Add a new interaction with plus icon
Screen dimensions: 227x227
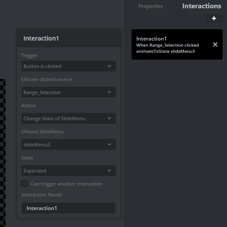(214, 18)
